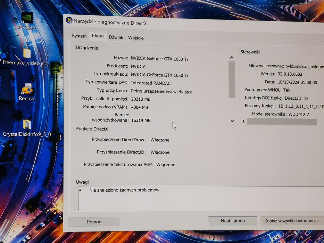
Task: Click the Podp. przez WHQL Tak value
Action: tap(287, 90)
